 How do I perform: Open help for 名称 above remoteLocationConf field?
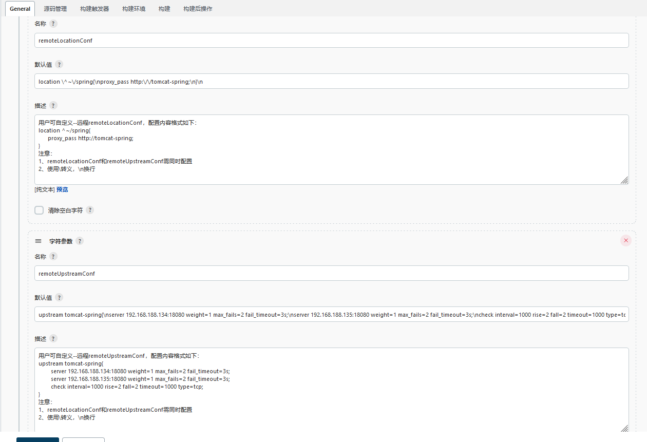pos(53,24)
